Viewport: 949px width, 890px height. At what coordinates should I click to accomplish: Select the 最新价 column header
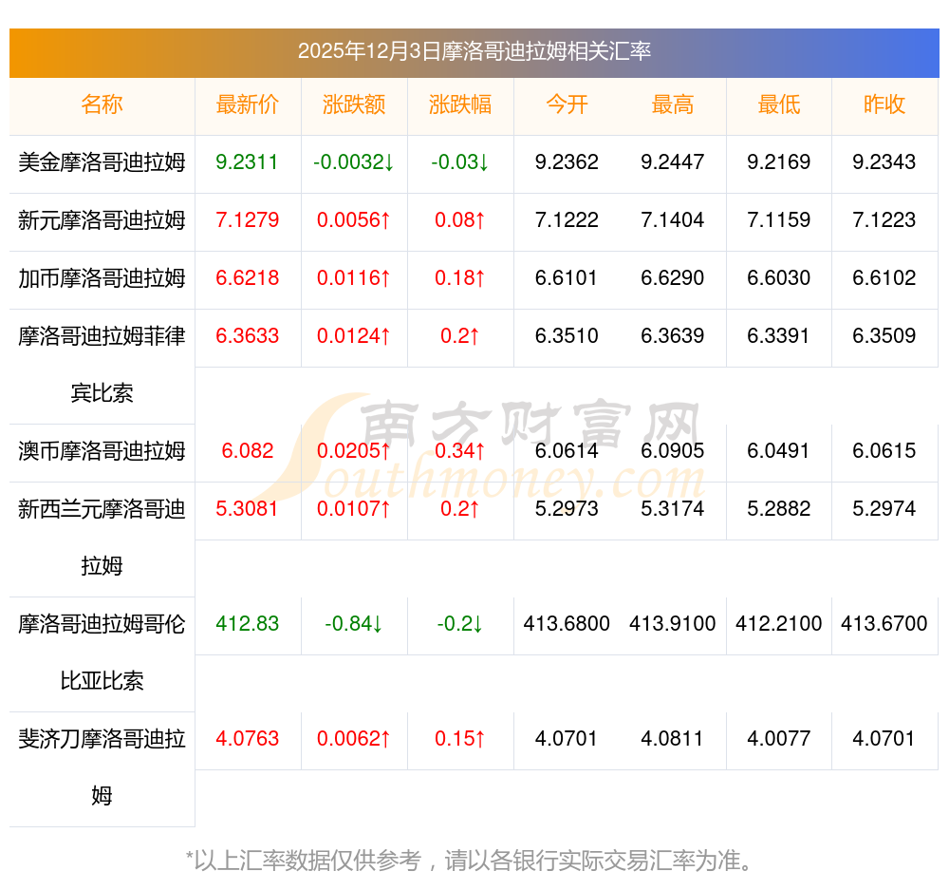pos(247,104)
